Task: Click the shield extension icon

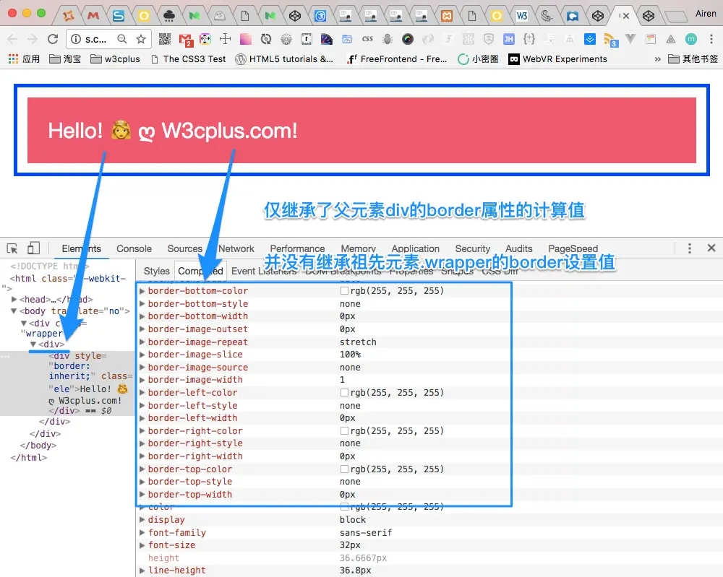Action: point(489,39)
